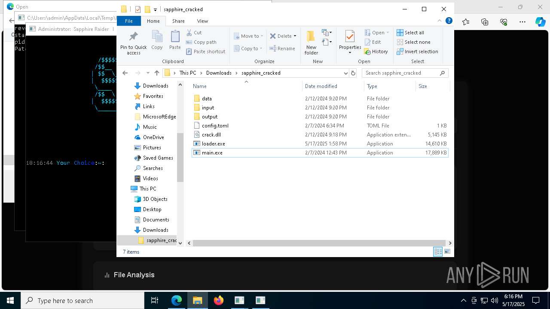Click the Search sapphire_cracked input field
Screen dimensions: 550x309
406,73
